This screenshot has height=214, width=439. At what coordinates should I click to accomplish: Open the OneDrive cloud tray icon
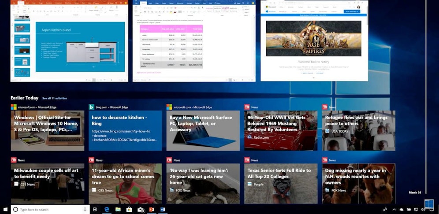pos(401,210)
